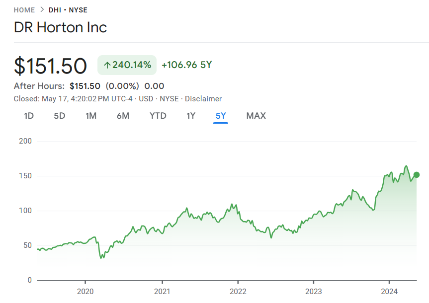429x303 pixels.
Task: Click the 2024 x-axis label
Action: coord(390,291)
